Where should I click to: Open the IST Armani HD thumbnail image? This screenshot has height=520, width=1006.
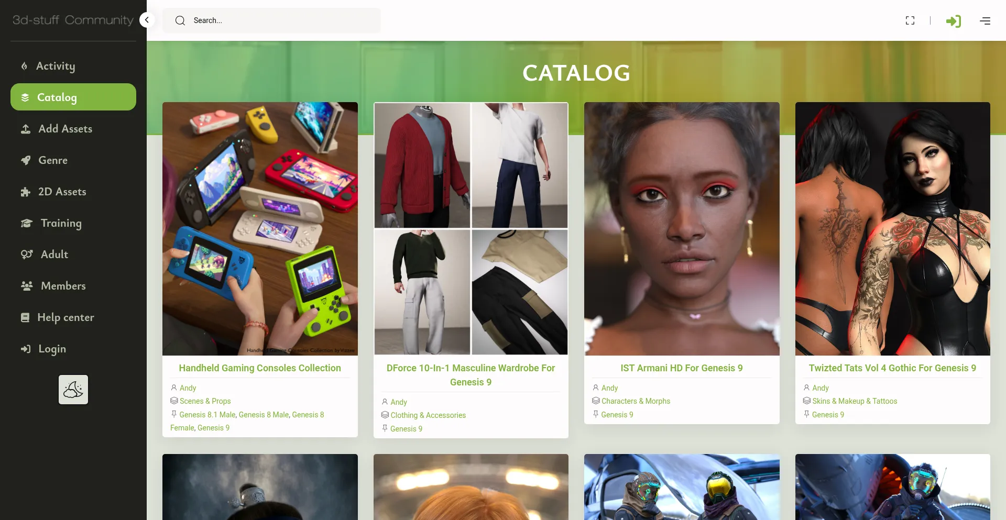(x=682, y=229)
